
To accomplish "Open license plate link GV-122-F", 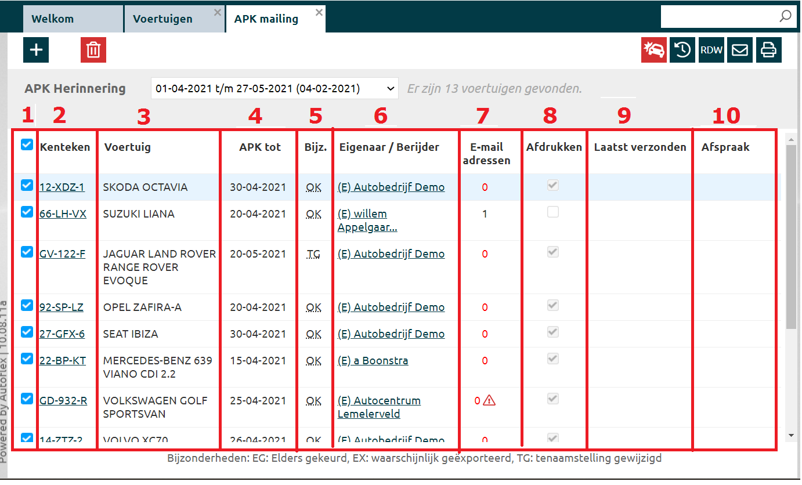I will click(x=62, y=254).
